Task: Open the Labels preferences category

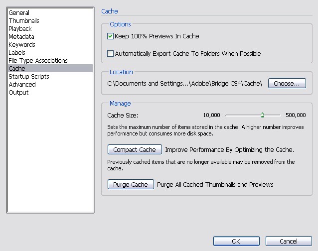Action: pos(50,52)
